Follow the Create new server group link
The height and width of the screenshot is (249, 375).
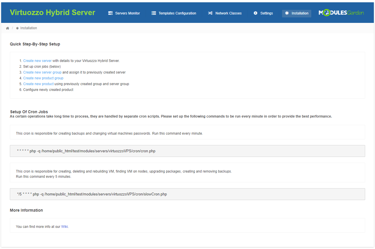[42, 72]
